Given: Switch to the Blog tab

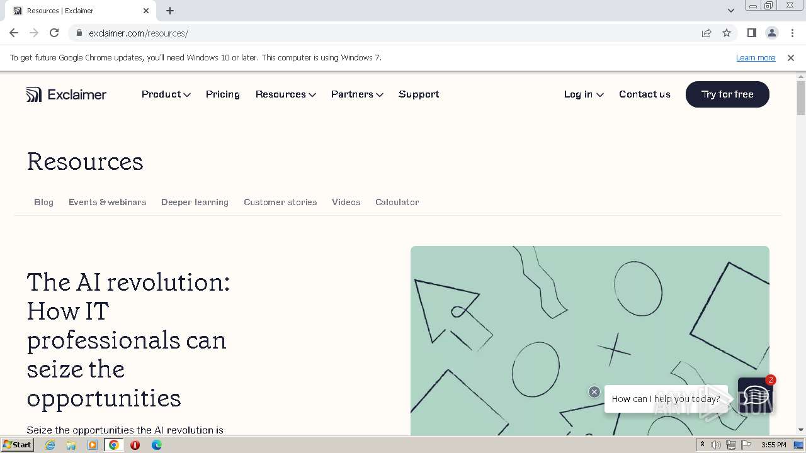Looking at the screenshot, I should (x=43, y=202).
